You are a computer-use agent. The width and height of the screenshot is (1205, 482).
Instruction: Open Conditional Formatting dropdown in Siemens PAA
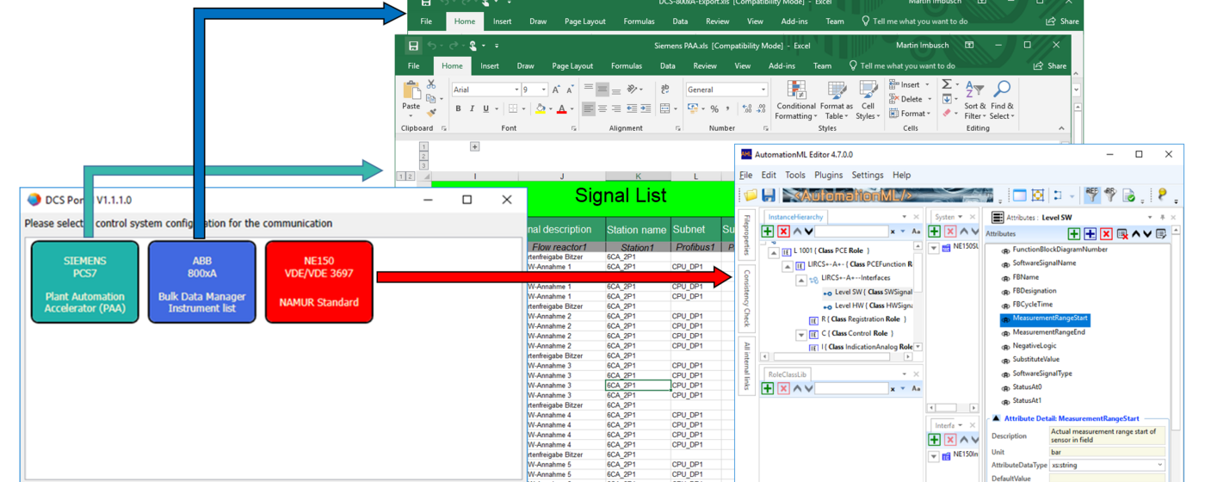(796, 101)
